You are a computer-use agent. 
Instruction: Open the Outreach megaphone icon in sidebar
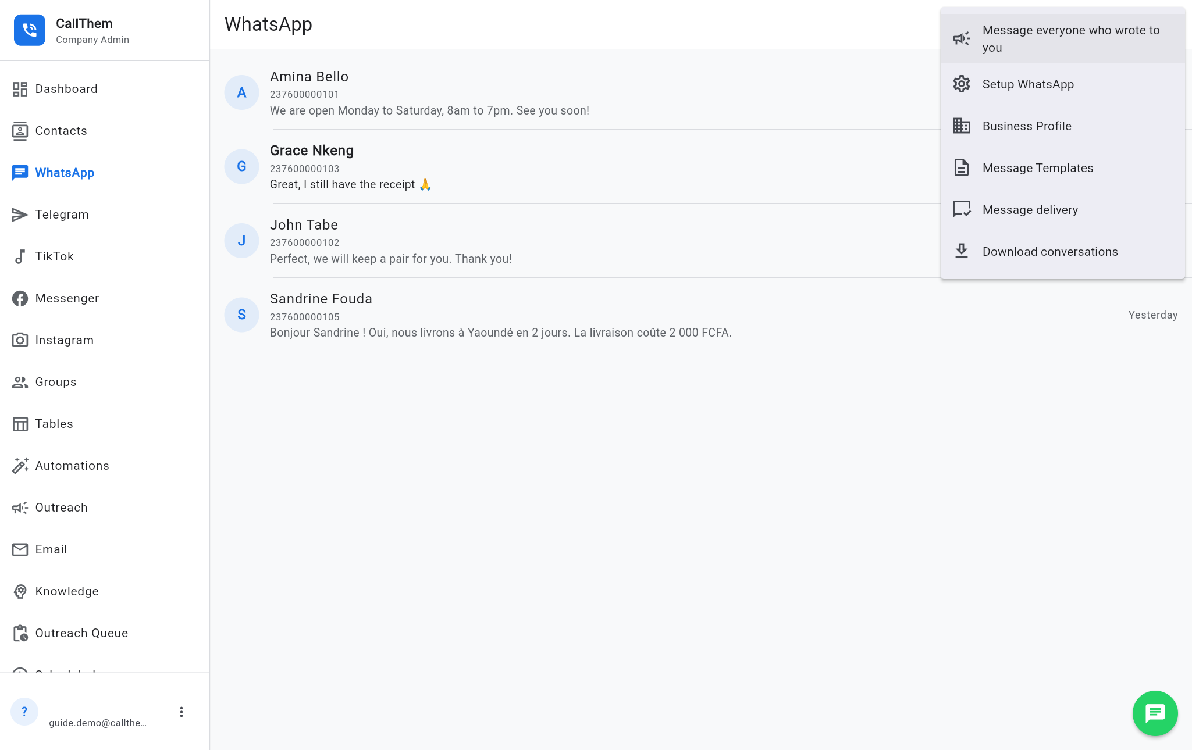point(20,508)
